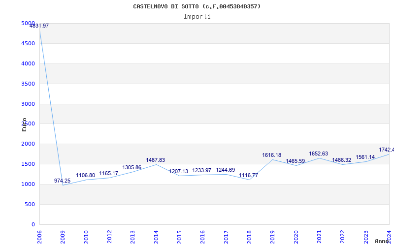This screenshot has width=394, height=246.
Task: Select the 3500 y-axis value
Action: pyautogui.click(x=28, y=84)
